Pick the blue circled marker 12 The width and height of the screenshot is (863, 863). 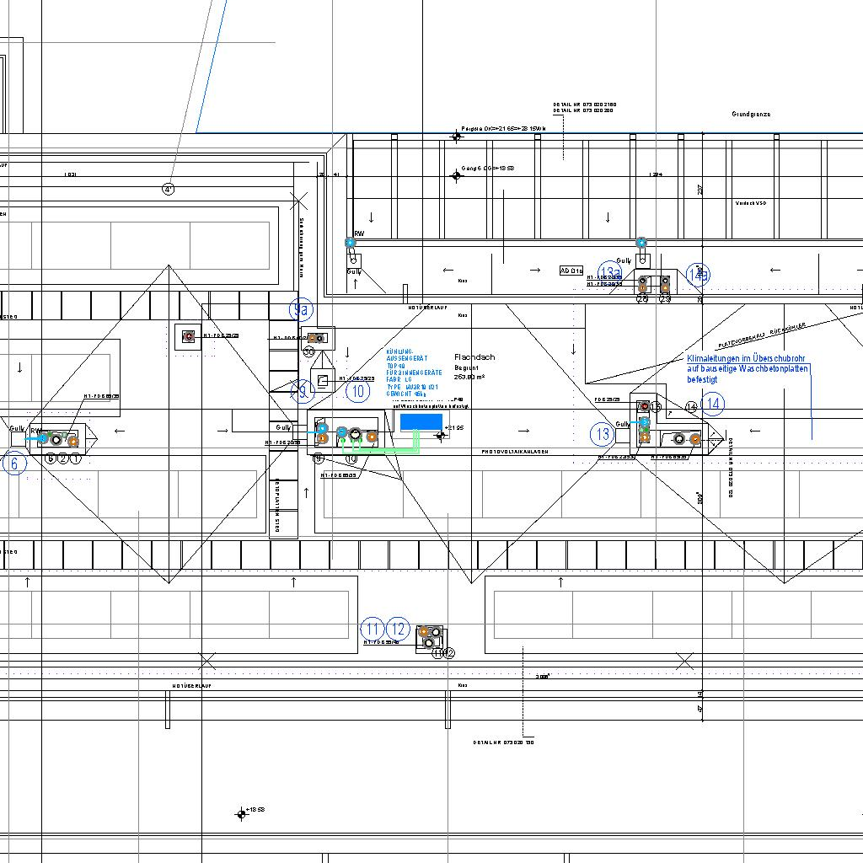[x=399, y=629]
